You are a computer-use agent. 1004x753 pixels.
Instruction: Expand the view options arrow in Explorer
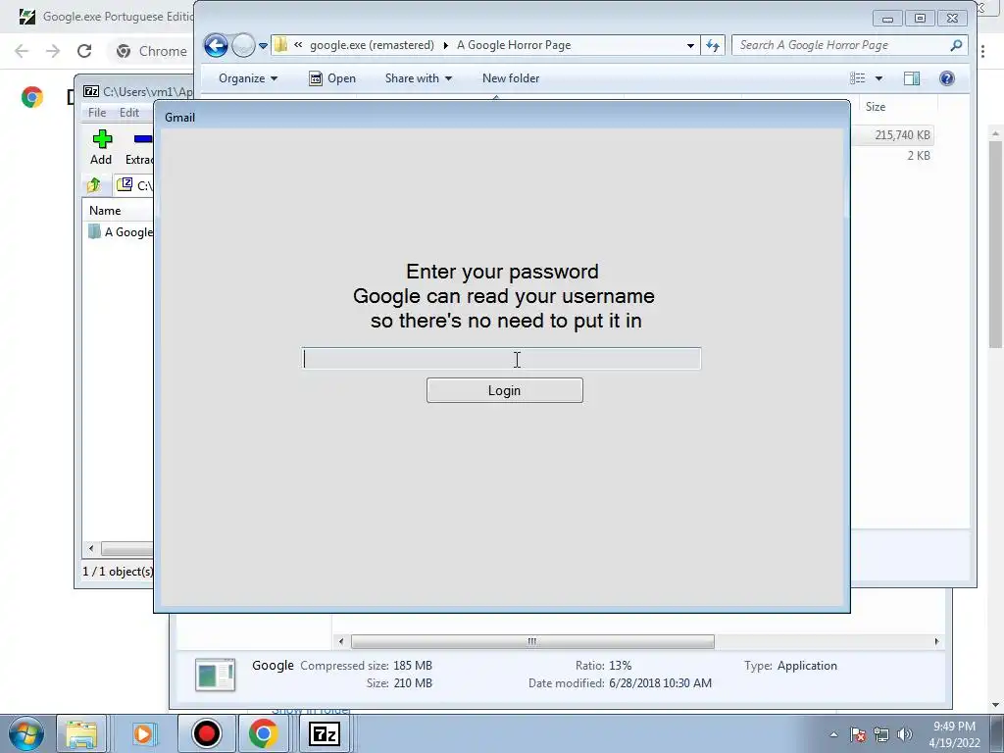(878, 78)
